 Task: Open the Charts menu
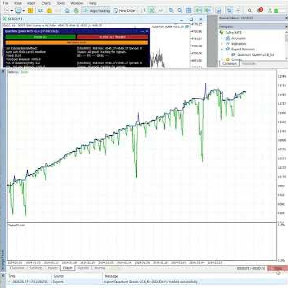point(46,3)
